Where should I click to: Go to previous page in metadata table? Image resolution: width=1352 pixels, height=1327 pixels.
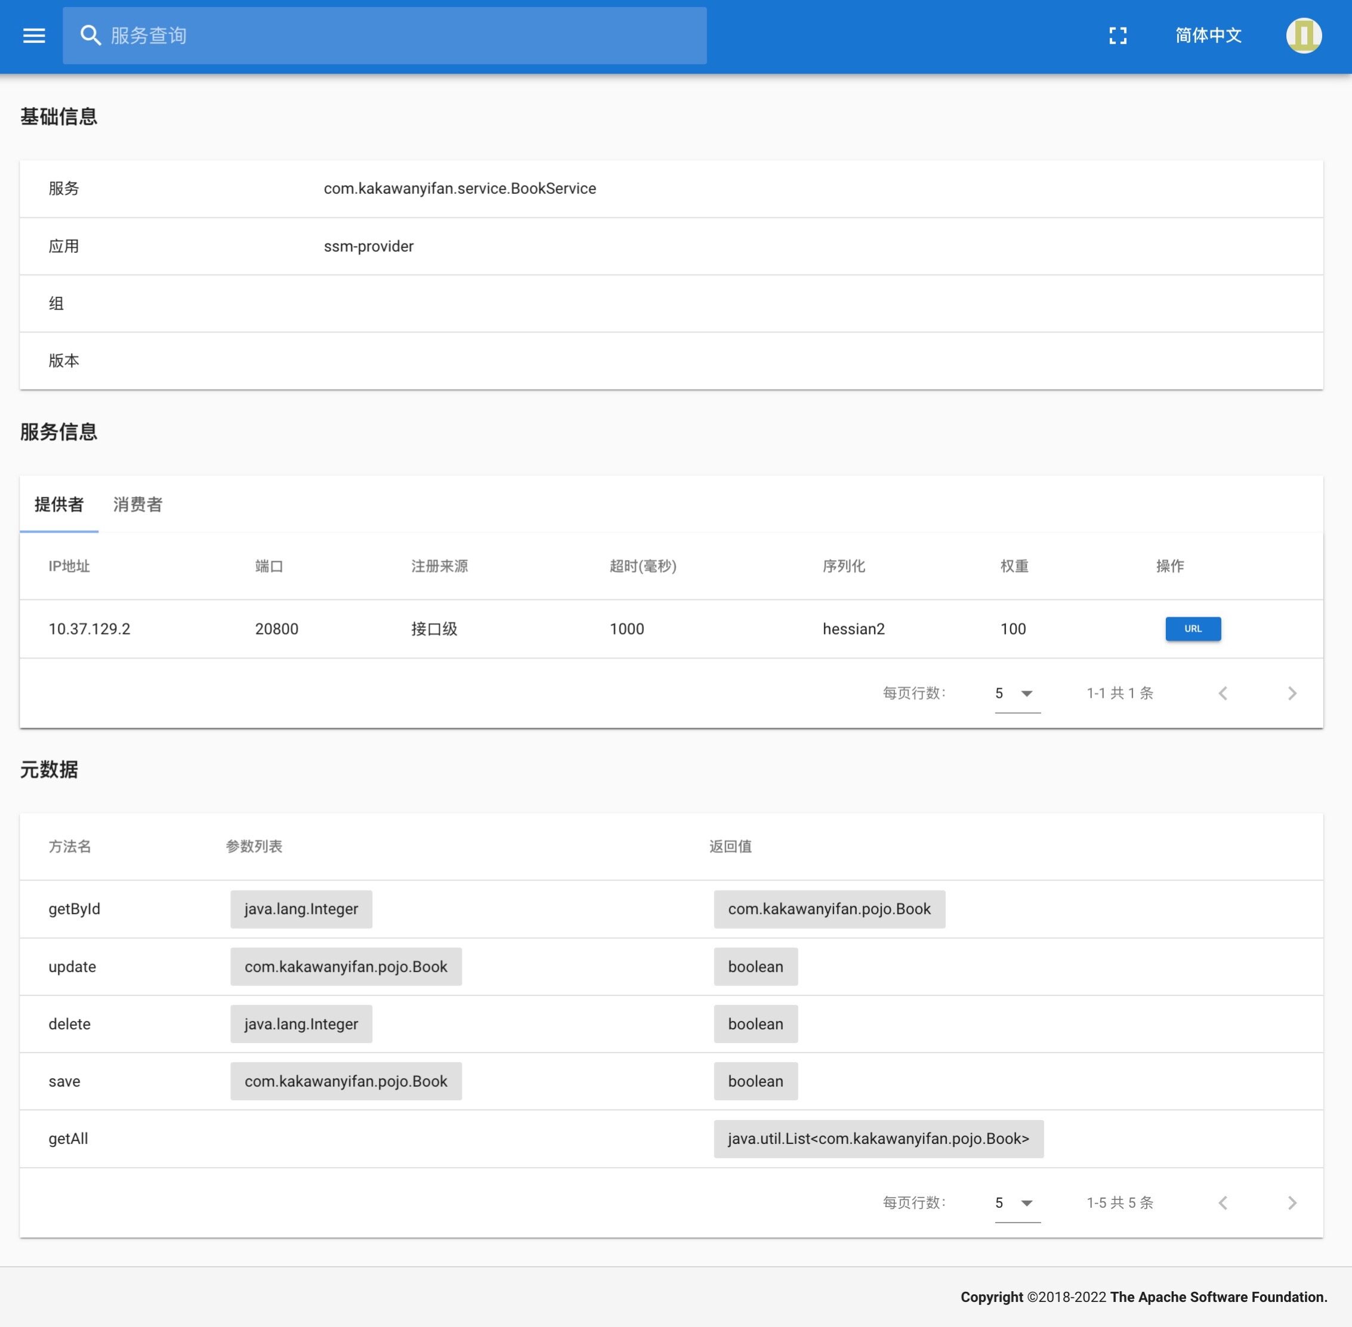(x=1223, y=1202)
